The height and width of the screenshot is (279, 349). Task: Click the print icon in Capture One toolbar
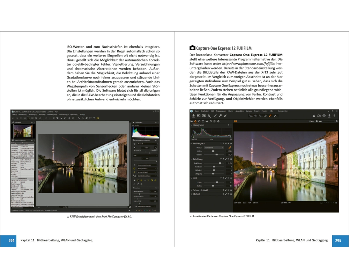point(324,115)
